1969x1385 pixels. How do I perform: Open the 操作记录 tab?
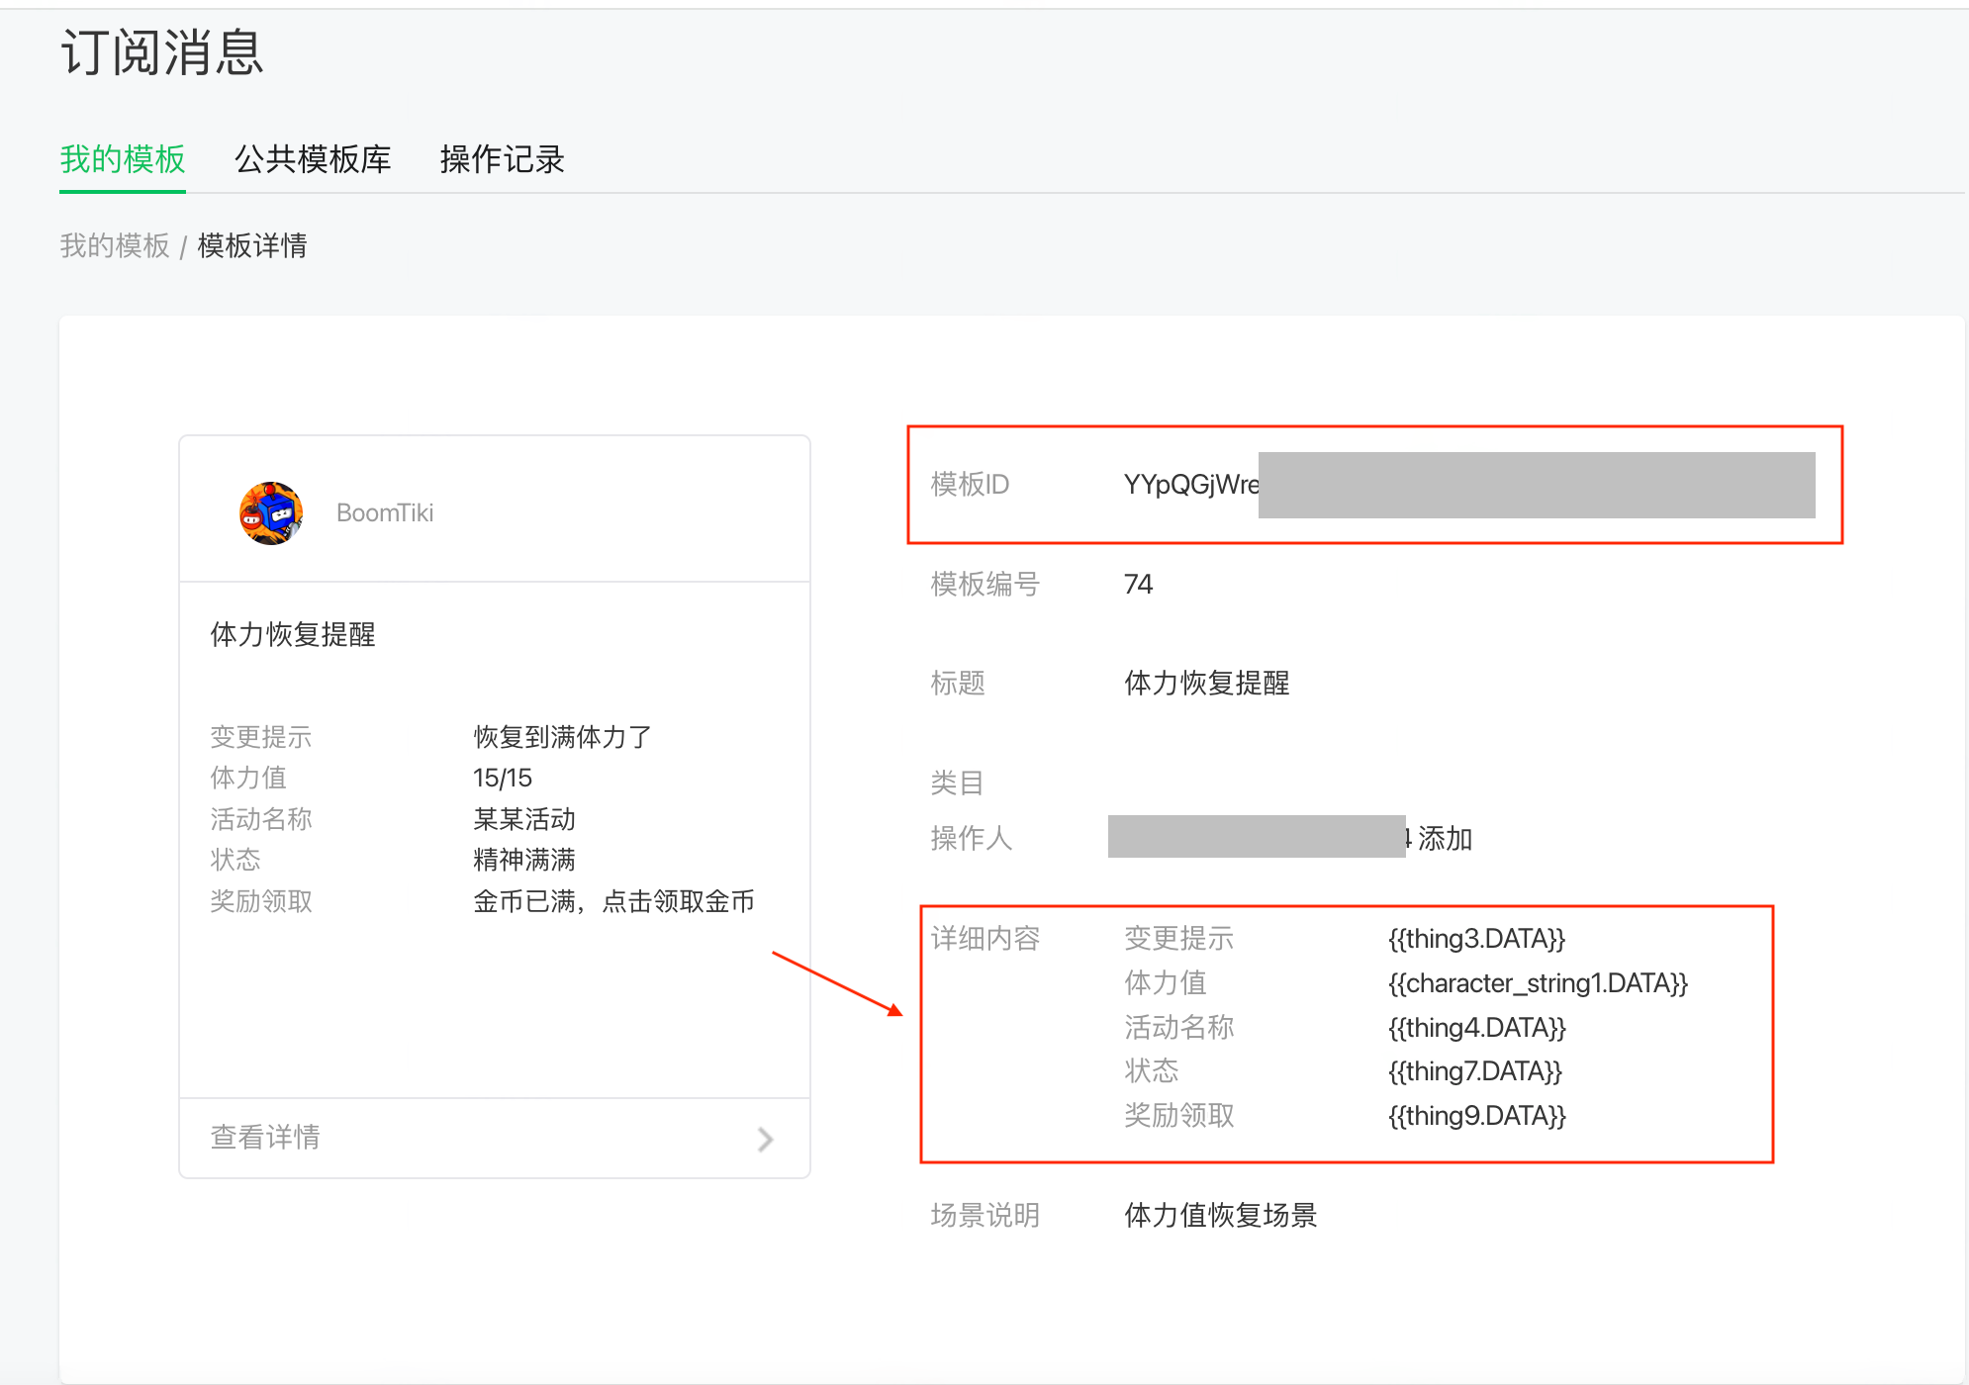point(503,159)
